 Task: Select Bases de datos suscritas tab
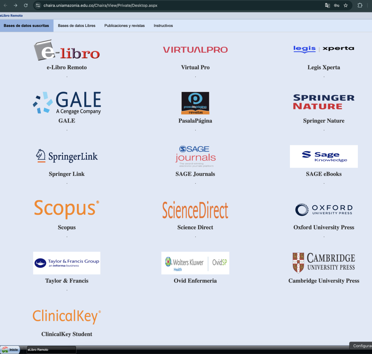[26, 26]
